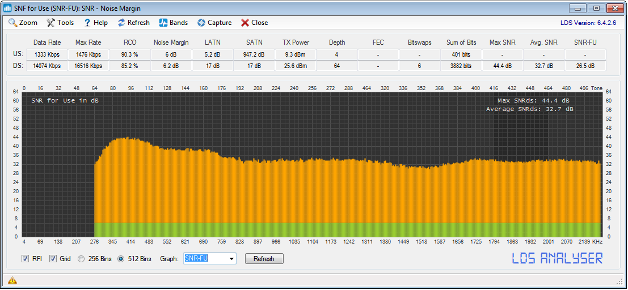Click the red X Close icon
Image resolution: width=628 pixels, height=290 pixels.
coord(245,23)
